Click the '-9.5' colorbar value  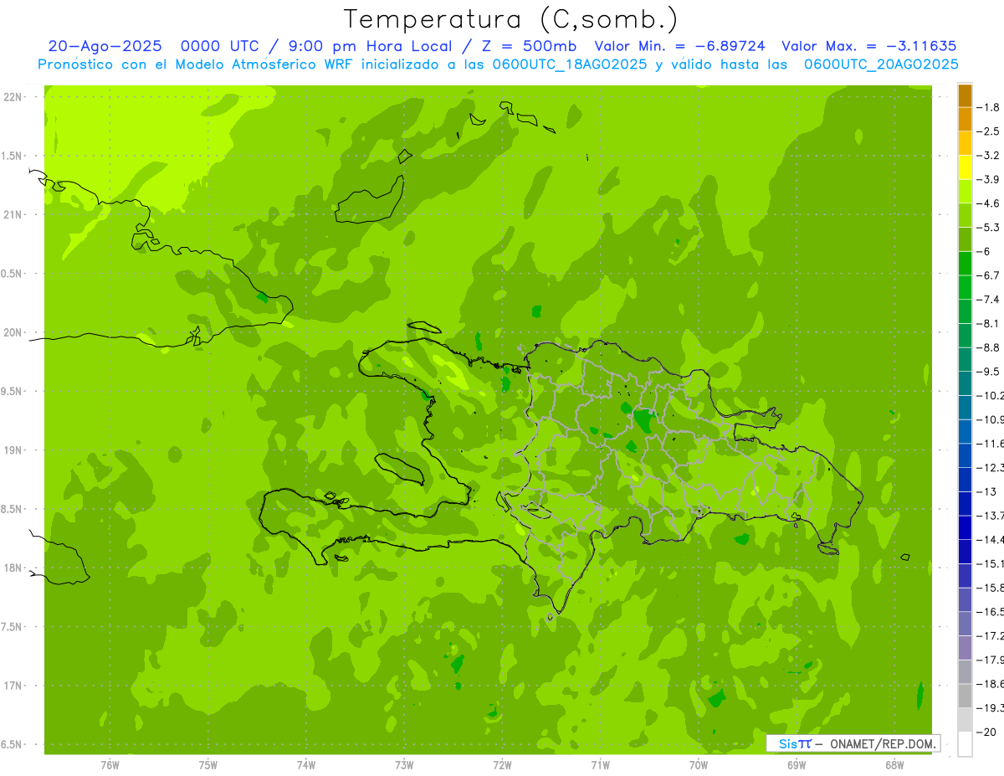[989, 372]
